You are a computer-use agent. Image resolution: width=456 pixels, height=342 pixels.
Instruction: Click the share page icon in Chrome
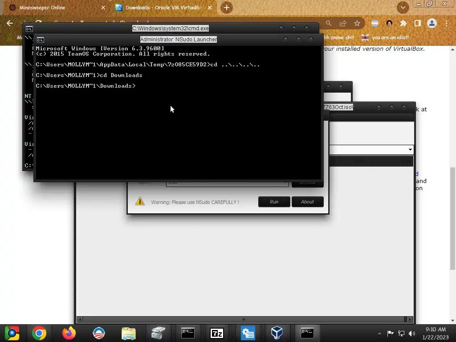[343, 23]
